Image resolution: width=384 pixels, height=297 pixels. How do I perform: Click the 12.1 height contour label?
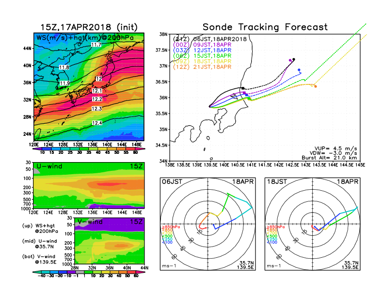coord(97,91)
